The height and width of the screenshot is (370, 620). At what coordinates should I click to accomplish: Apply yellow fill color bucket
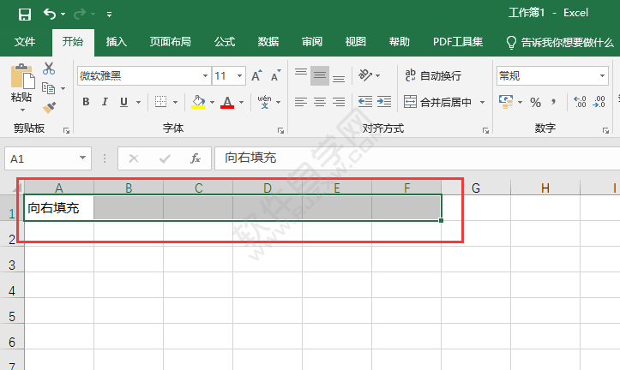(x=198, y=102)
